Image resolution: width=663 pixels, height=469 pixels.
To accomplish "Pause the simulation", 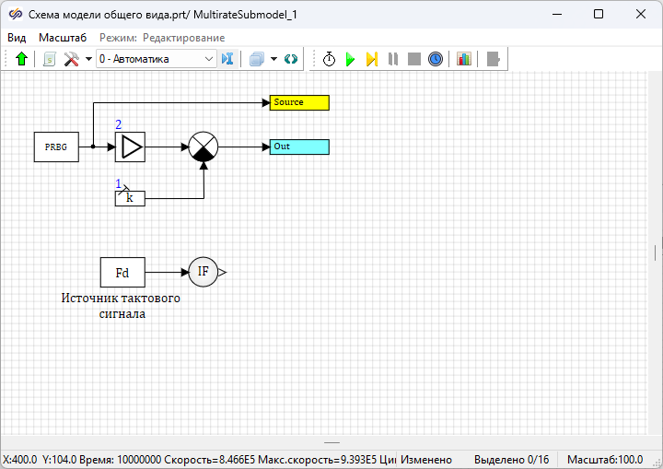I will click(x=393, y=59).
